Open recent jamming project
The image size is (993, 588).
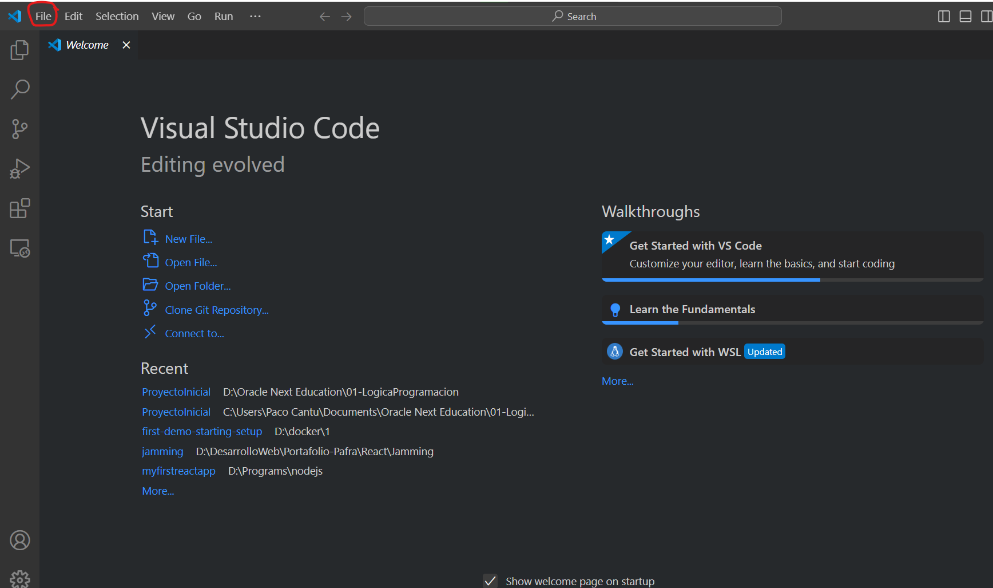coord(162,452)
